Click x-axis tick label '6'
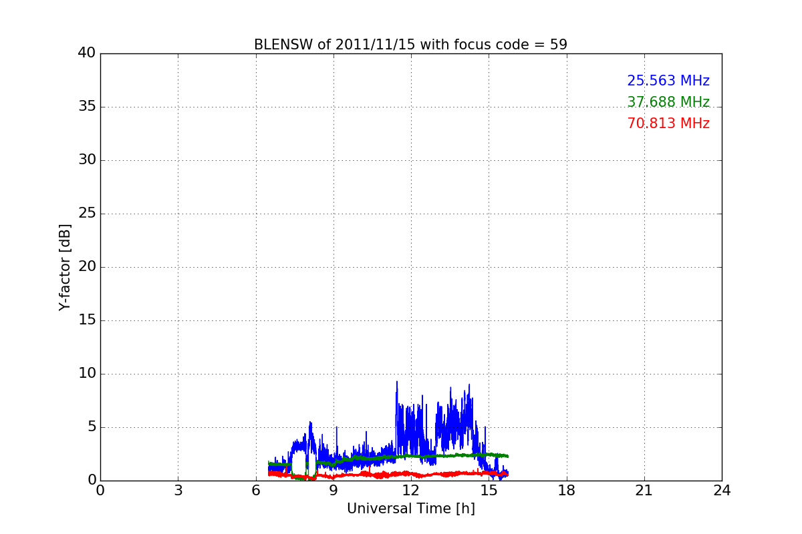The height and width of the screenshot is (534, 802). point(256,491)
